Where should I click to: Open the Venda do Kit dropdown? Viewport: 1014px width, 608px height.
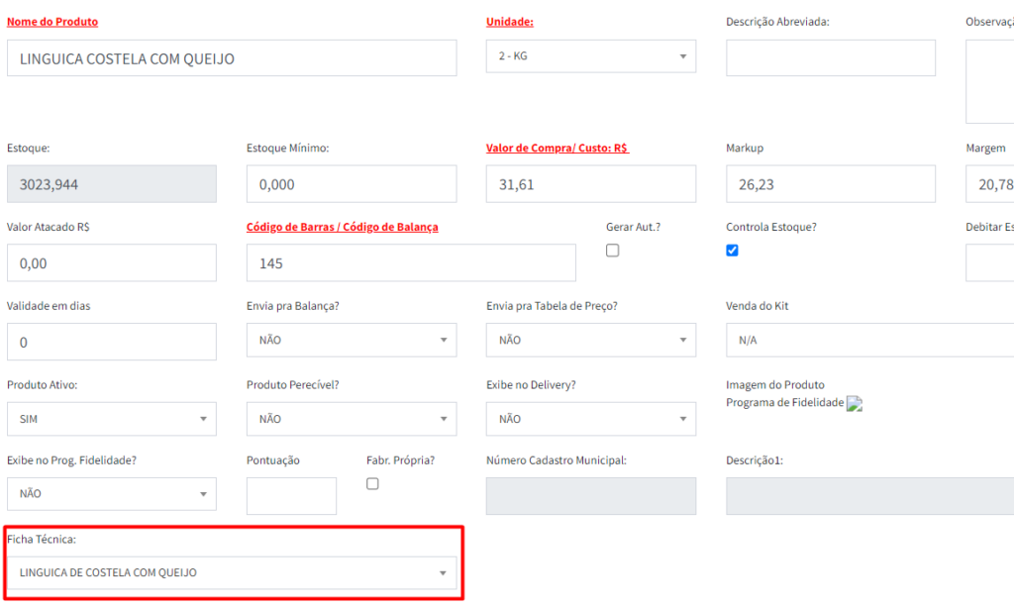point(871,340)
